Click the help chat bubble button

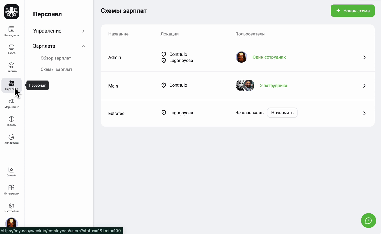coord(368,220)
